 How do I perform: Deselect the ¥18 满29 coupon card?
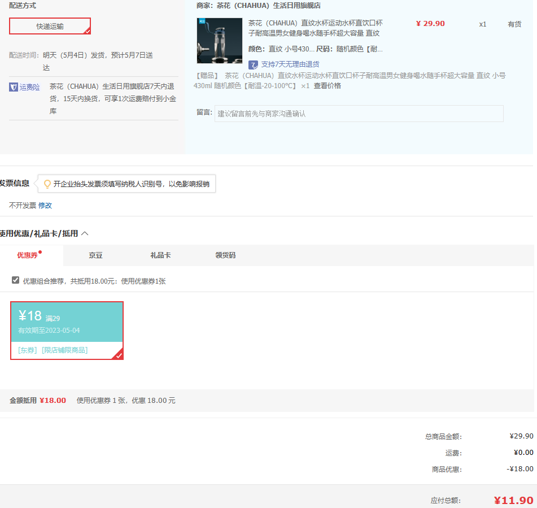[x=67, y=331]
